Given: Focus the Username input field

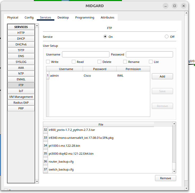Looking at the screenshot, I should pos(86,54).
